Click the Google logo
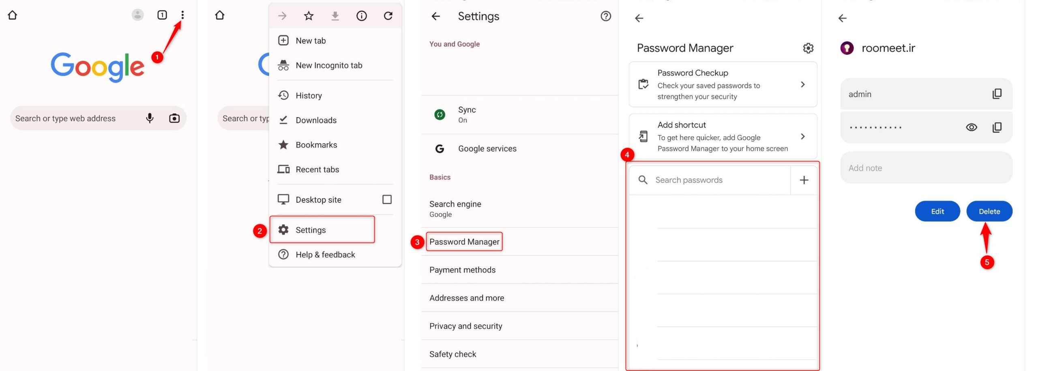 (97, 67)
